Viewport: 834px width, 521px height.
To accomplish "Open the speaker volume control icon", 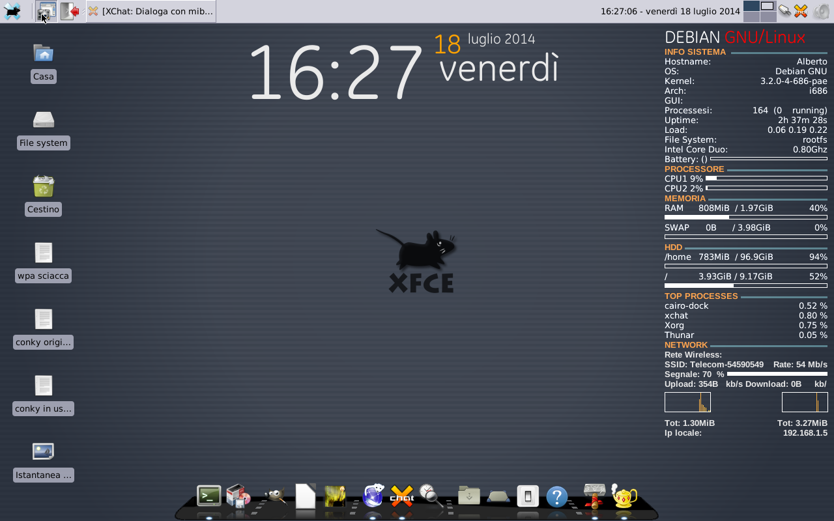I will (x=821, y=11).
